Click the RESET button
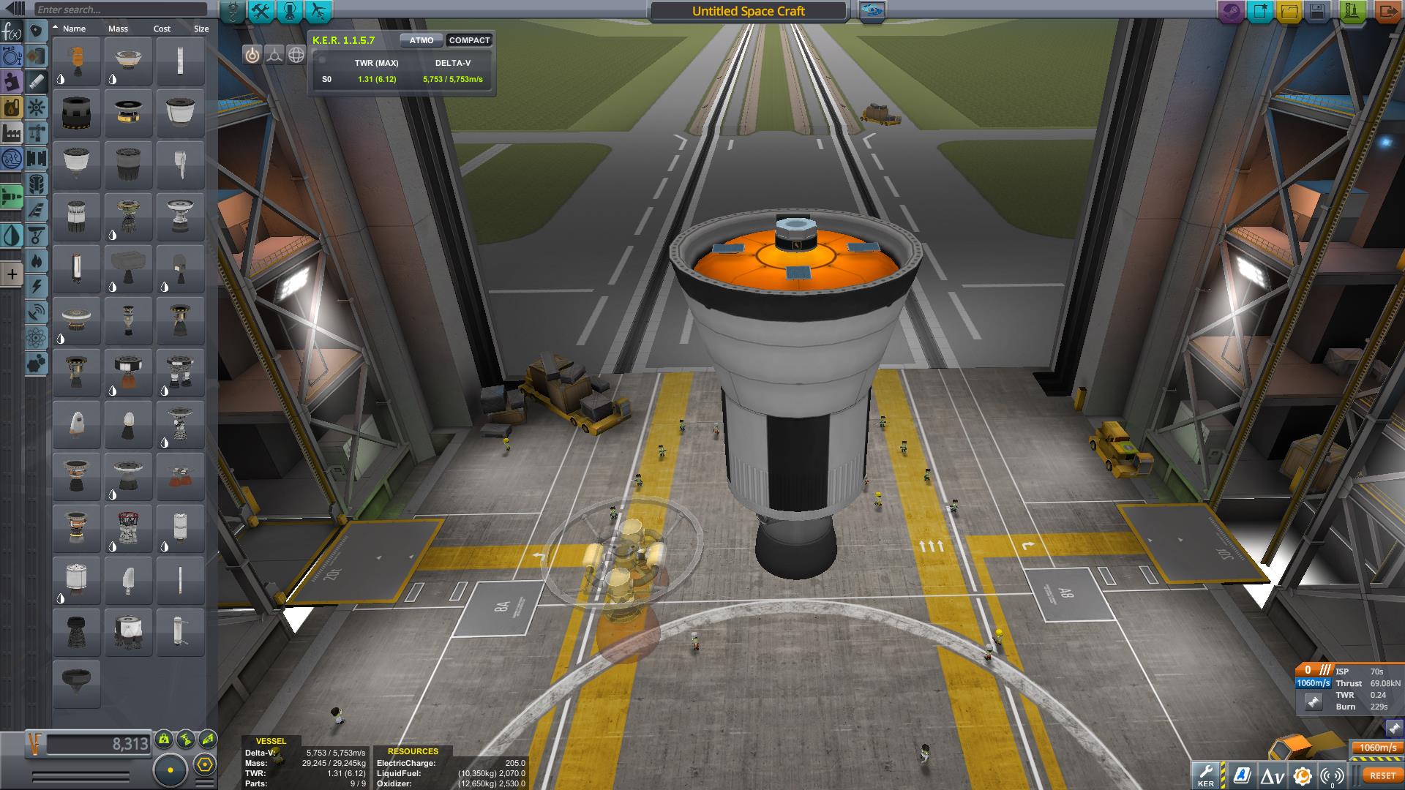The height and width of the screenshot is (790, 1405). point(1382,775)
